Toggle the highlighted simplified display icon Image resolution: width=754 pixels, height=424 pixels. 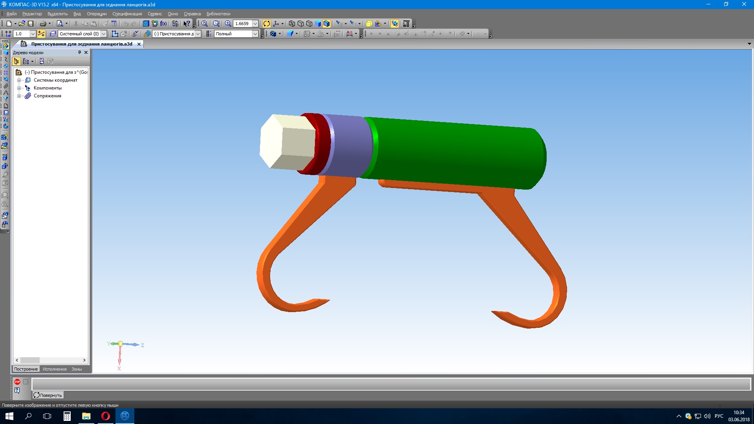pyautogui.click(x=395, y=24)
